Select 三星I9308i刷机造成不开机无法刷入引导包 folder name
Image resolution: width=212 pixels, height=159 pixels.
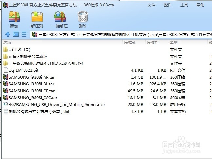tap(46, 63)
